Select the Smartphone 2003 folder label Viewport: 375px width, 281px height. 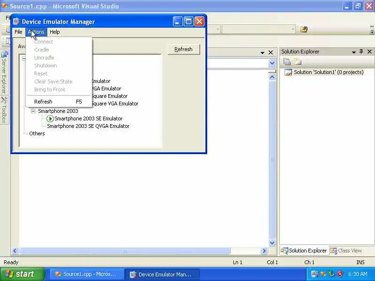[x=58, y=111]
